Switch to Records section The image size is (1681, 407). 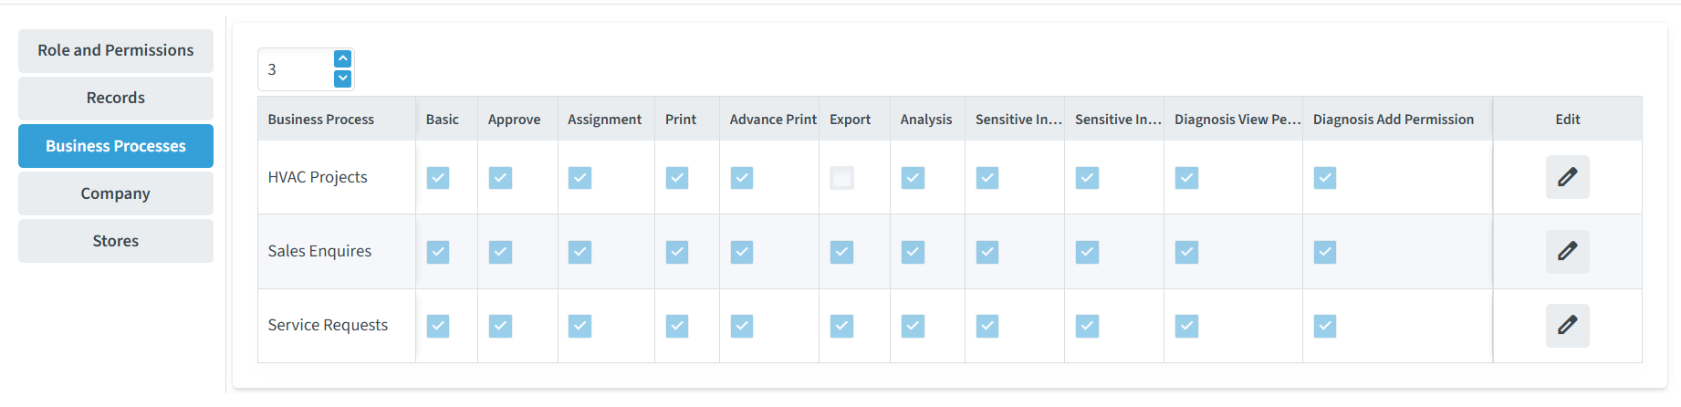point(116,98)
